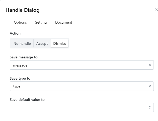158x121 pixels.
Task: Click the word 'type' inside second field
Action: pyautogui.click(x=17, y=86)
